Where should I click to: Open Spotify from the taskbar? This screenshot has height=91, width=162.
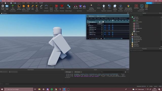pyautogui.click(x=52, y=89)
